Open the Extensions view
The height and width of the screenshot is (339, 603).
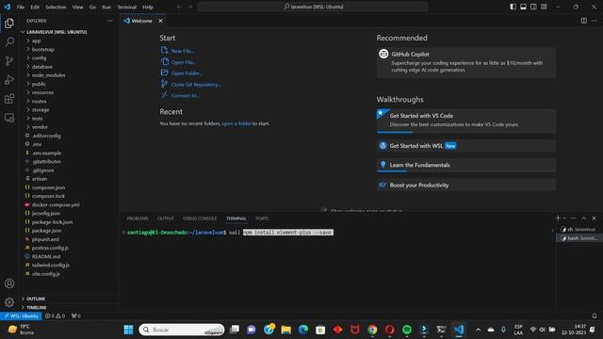[x=9, y=99]
